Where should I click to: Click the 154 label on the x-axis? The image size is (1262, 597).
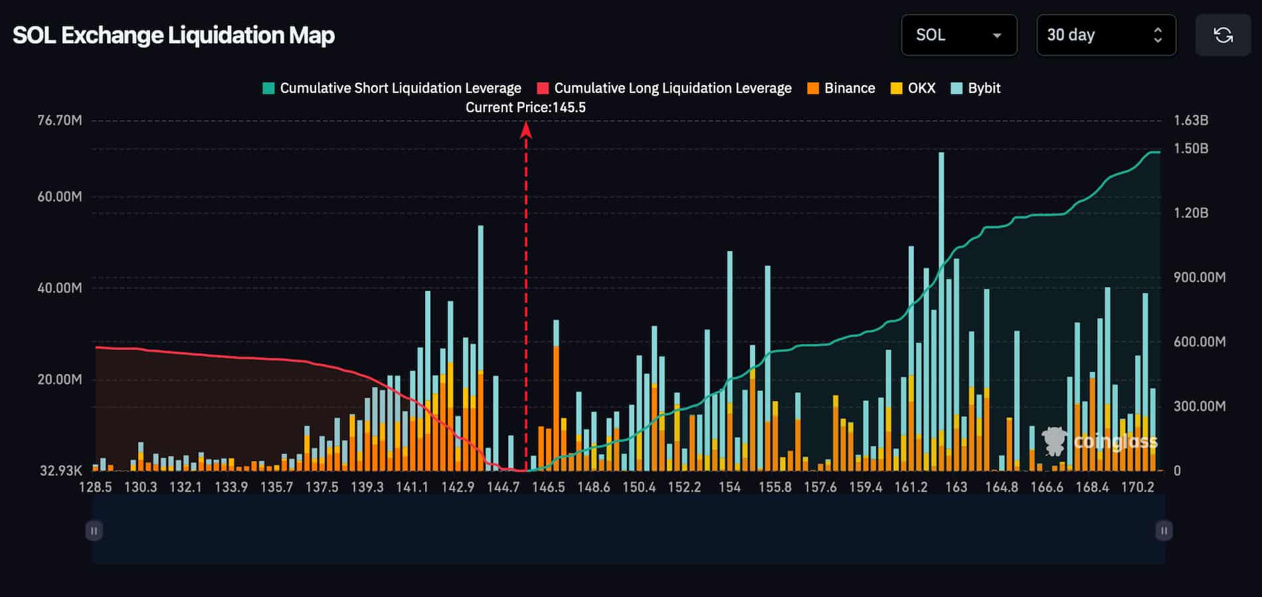729,487
